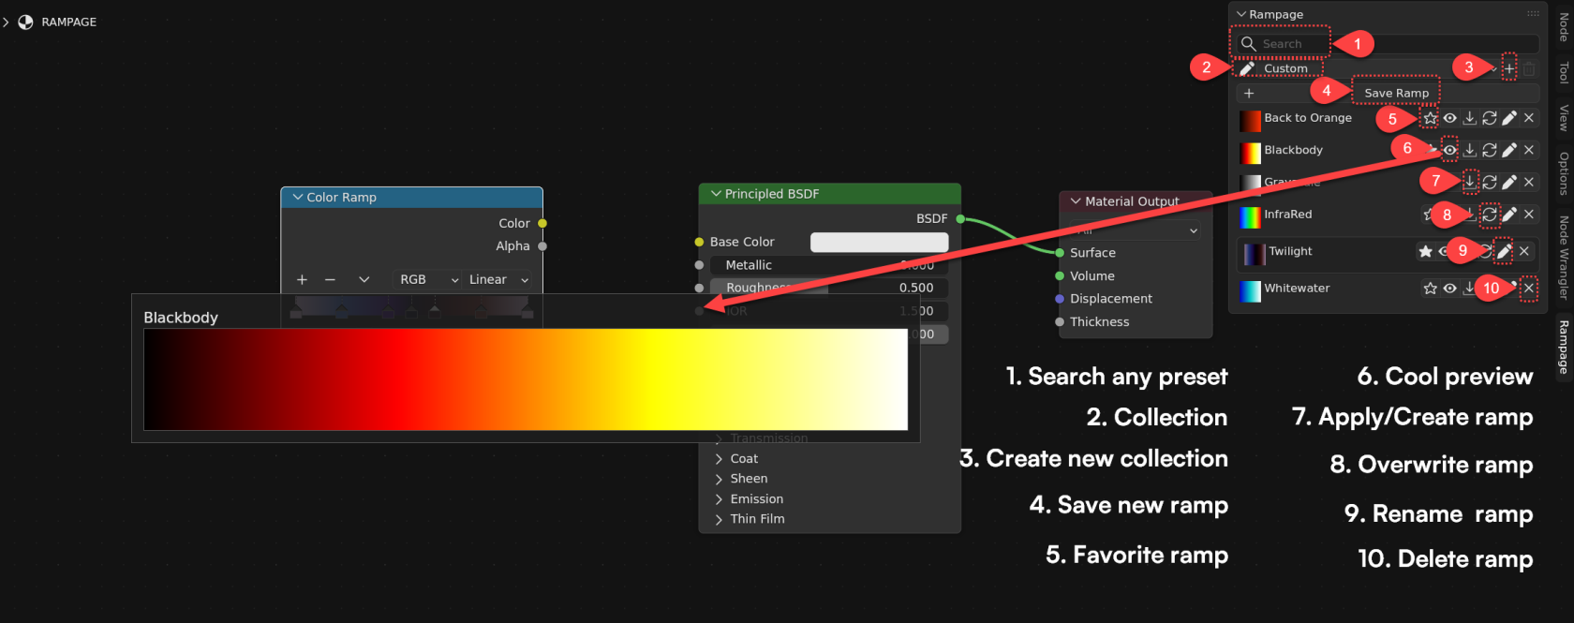1574x623 pixels.
Task: Open the RGB color mode dropdown
Action: (428, 279)
